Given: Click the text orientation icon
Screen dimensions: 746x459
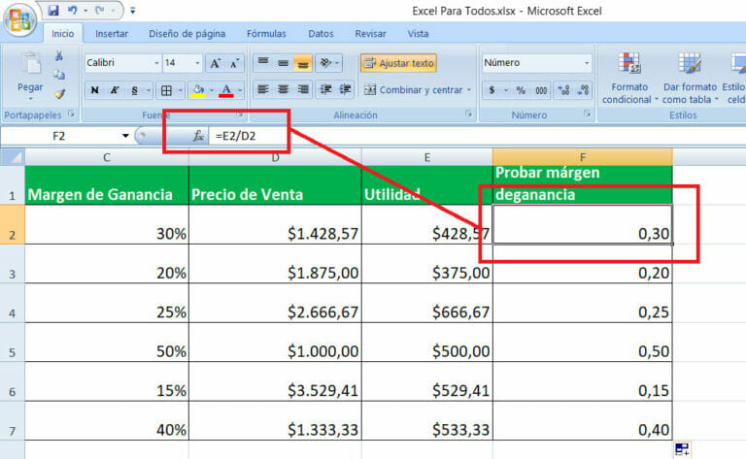Looking at the screenshot, I should coord(325,63).
